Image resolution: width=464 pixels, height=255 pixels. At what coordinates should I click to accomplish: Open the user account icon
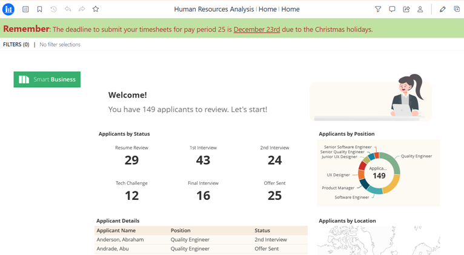[420, 9]
